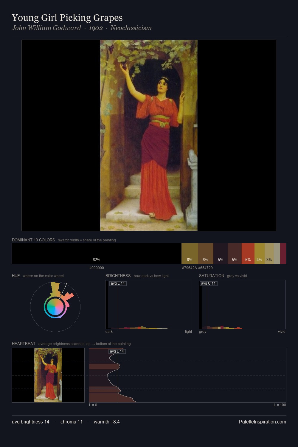Click the 'grey' axis label
Image resolution: width=298 pixels, height=447 pixels.
203,332
